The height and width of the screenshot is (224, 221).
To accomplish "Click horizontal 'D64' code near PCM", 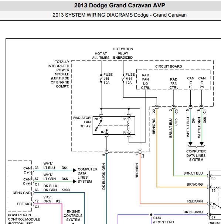I will (65, 168).
